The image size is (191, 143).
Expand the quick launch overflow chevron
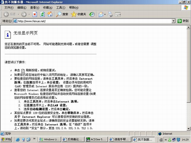click(34, 139)
